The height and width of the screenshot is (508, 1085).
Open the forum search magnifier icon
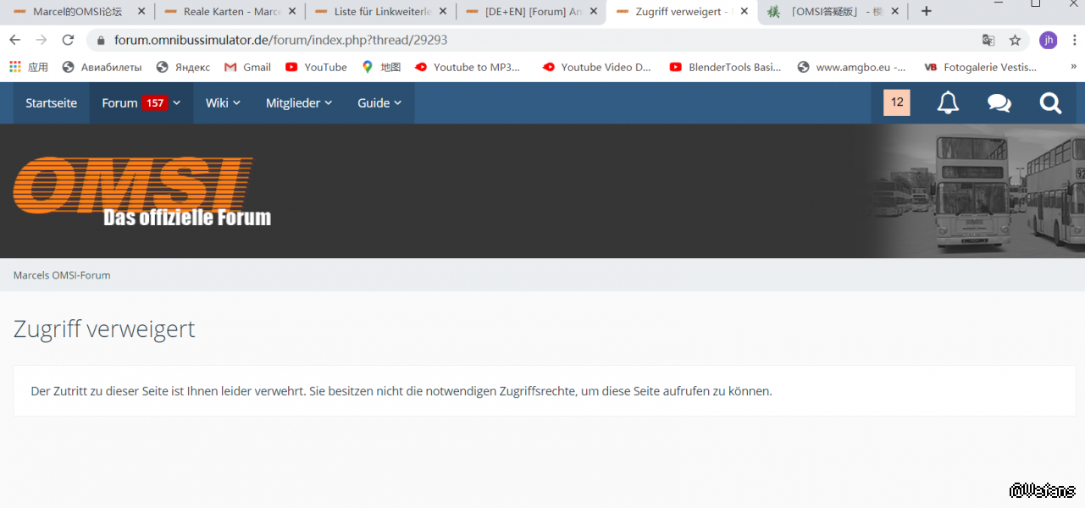coord(1051,103)
